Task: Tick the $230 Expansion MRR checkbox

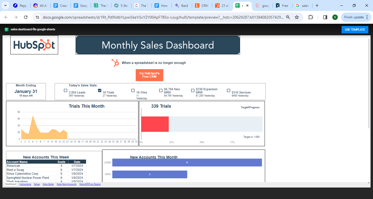Action: pyautogui.click(x=193, y=90)
